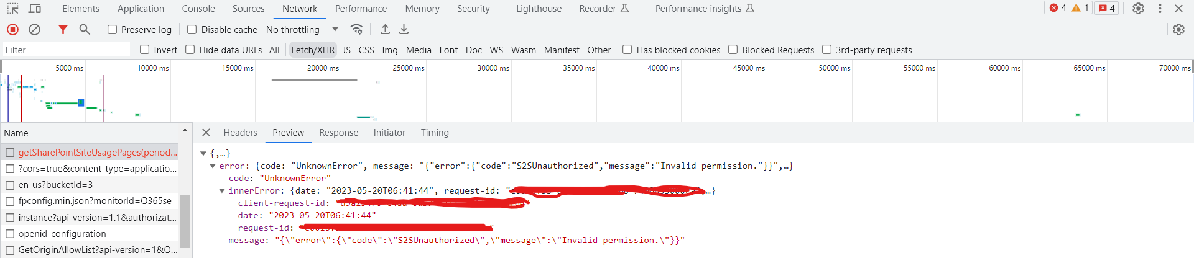
Task: Collapse the innerError object node
Action: (x=222, y=190)
